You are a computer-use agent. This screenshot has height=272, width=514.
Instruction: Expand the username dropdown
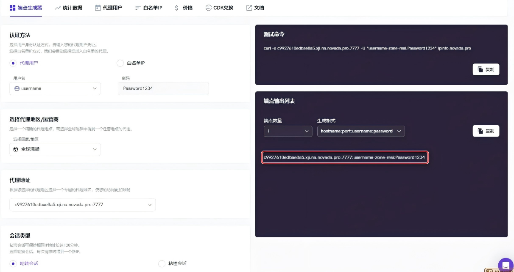(x=55, y=88)
